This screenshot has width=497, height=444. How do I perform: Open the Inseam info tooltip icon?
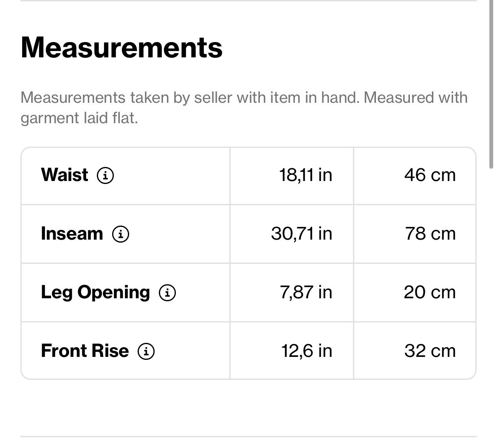tap(121, 234)
